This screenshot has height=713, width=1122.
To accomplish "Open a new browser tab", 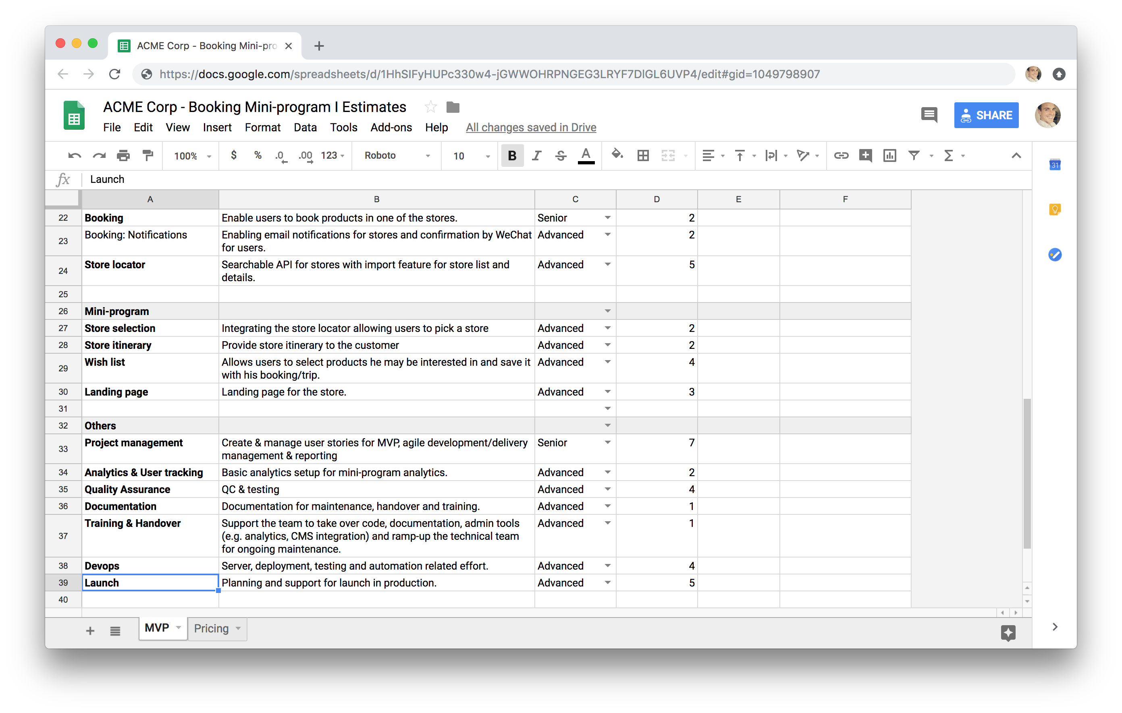I will 319,46.
